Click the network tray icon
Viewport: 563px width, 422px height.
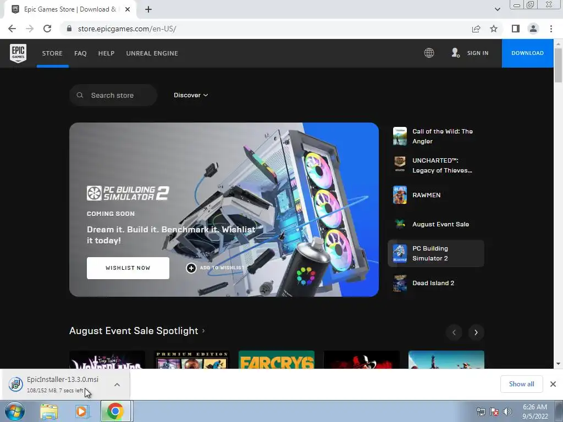481,412
